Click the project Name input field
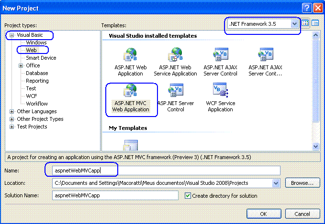The width and height of the screenshot is (325, 224). coord(166,171)
